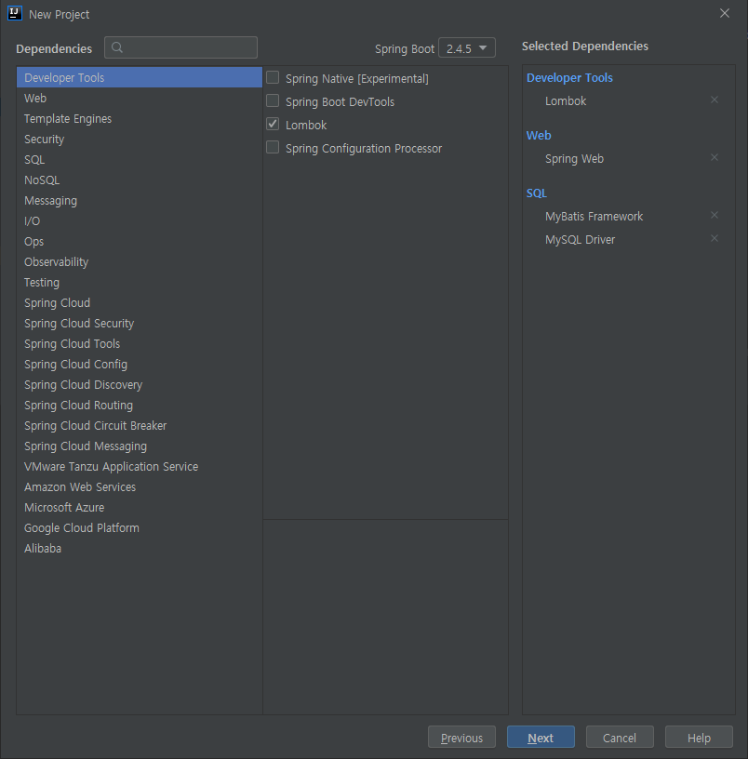Open the NoSQL category
The image size is (748, 759).
coord(140,180)
